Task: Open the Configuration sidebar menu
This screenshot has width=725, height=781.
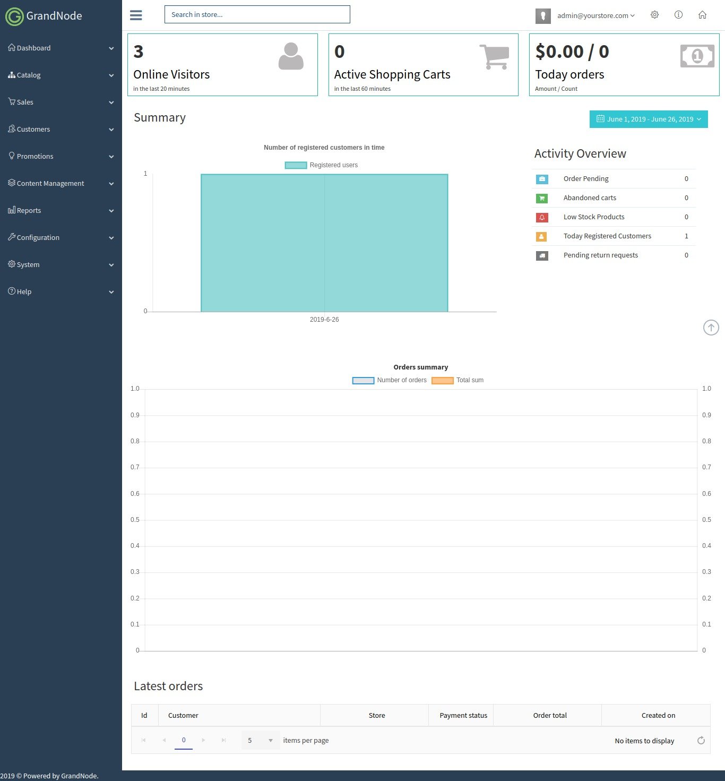Action: pyautogui.click(x=61, y=237)
